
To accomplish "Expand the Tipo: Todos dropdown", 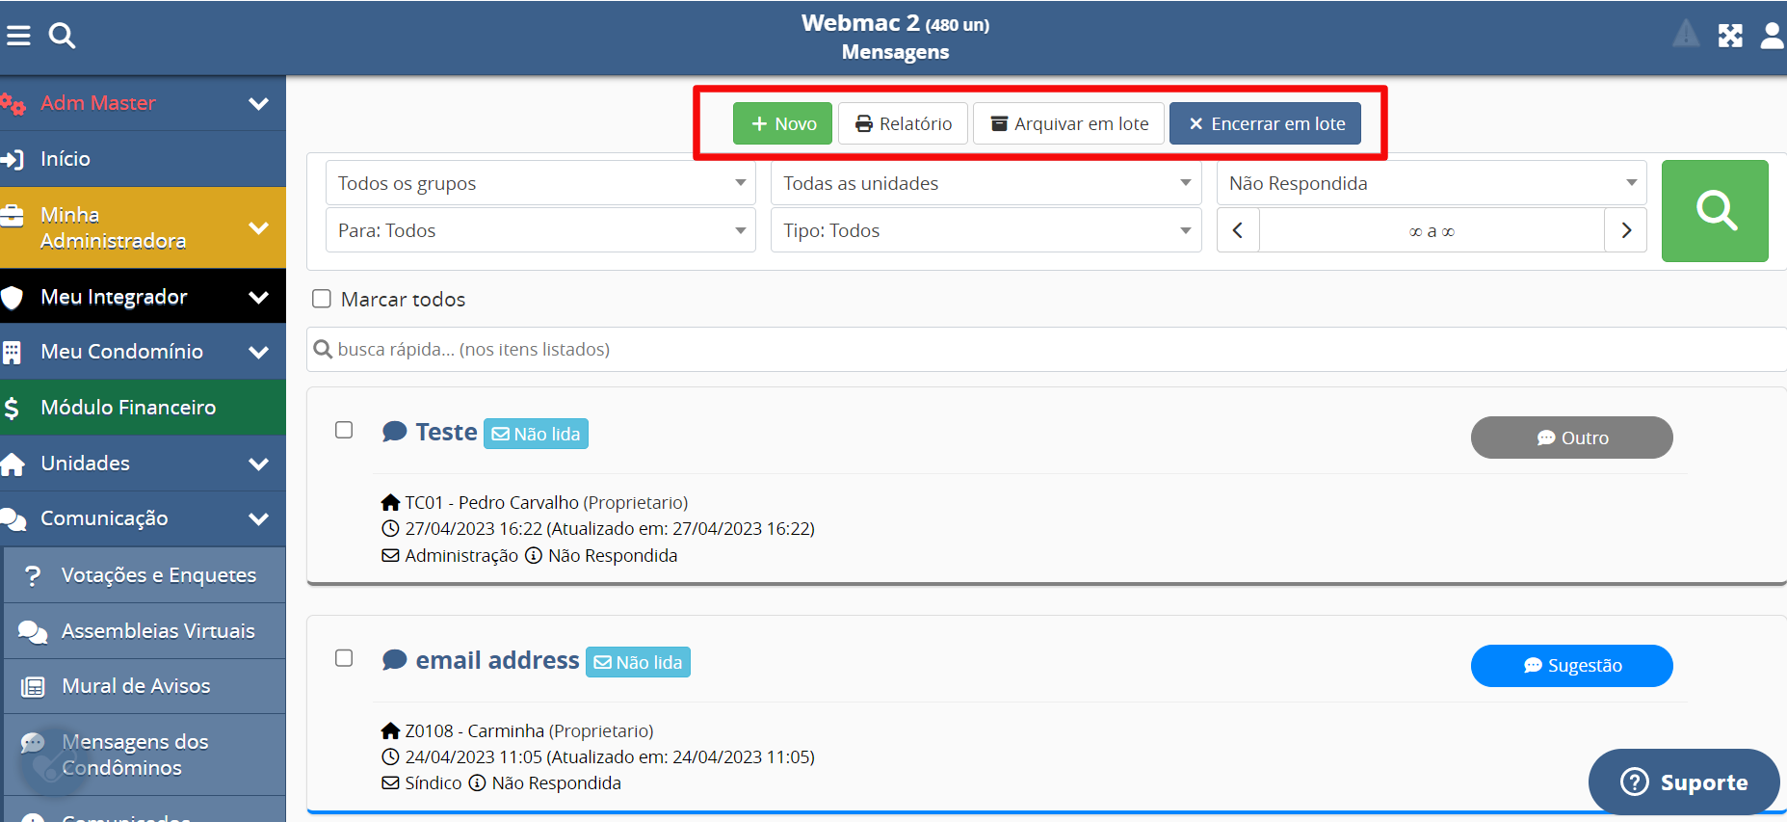I will [x=985, y=231].
